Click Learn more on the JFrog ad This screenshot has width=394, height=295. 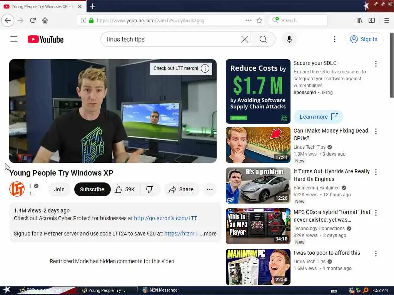pos(318,117)
